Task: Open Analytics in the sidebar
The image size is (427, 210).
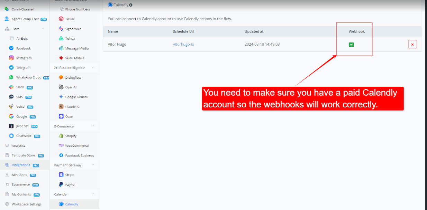Action: click(18, 146)
